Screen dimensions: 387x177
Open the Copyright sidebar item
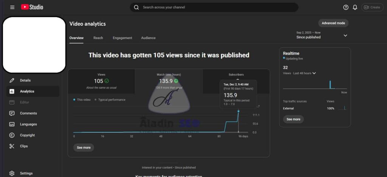(x=27, y=135)
